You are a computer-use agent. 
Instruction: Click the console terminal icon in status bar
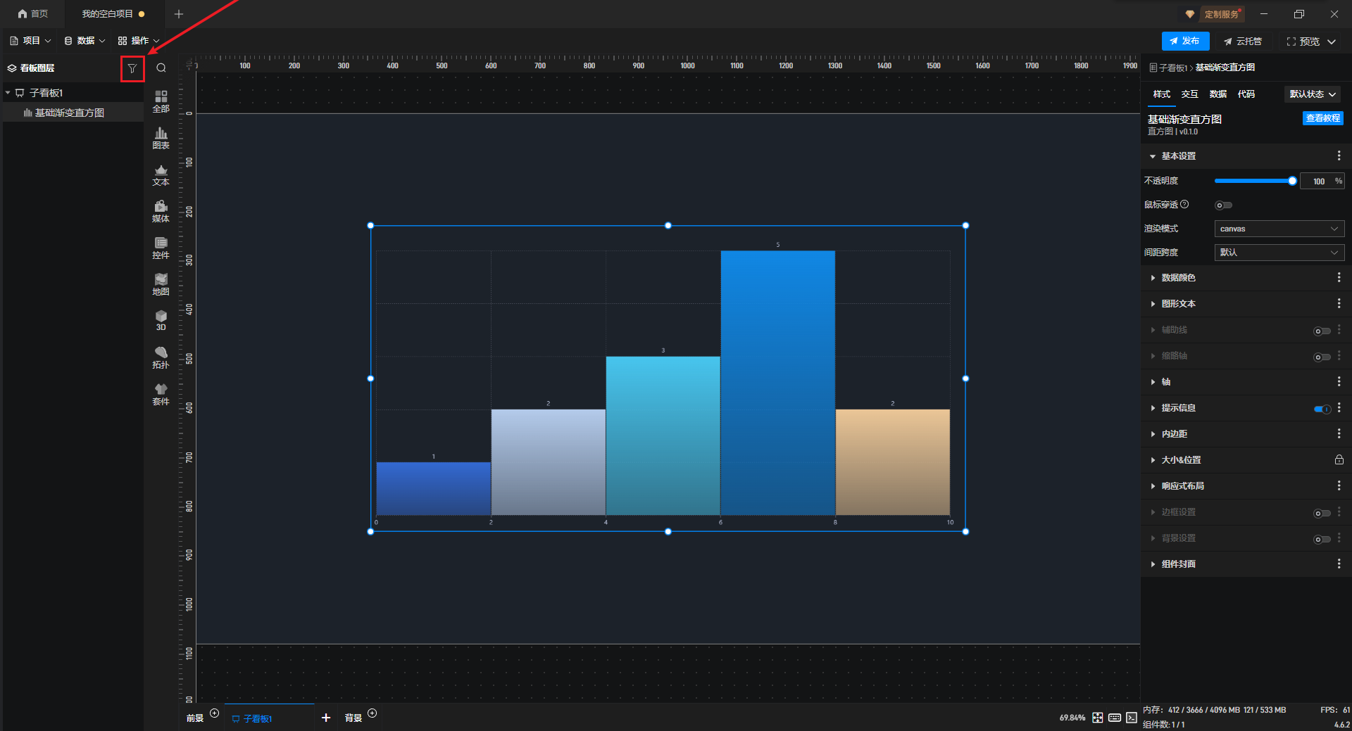coord(1132,718)
